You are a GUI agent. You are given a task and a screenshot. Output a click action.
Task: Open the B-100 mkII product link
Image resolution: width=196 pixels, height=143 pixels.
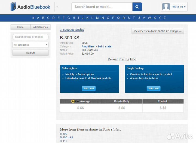click(66, 137)
